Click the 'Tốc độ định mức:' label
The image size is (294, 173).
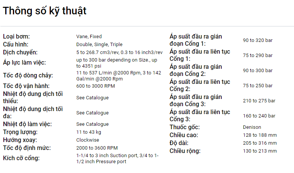click(x=27, y=148)
